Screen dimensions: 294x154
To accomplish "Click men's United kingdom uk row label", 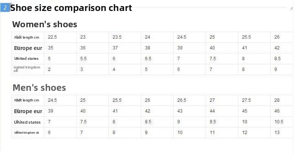I will (x=27, y=132).
